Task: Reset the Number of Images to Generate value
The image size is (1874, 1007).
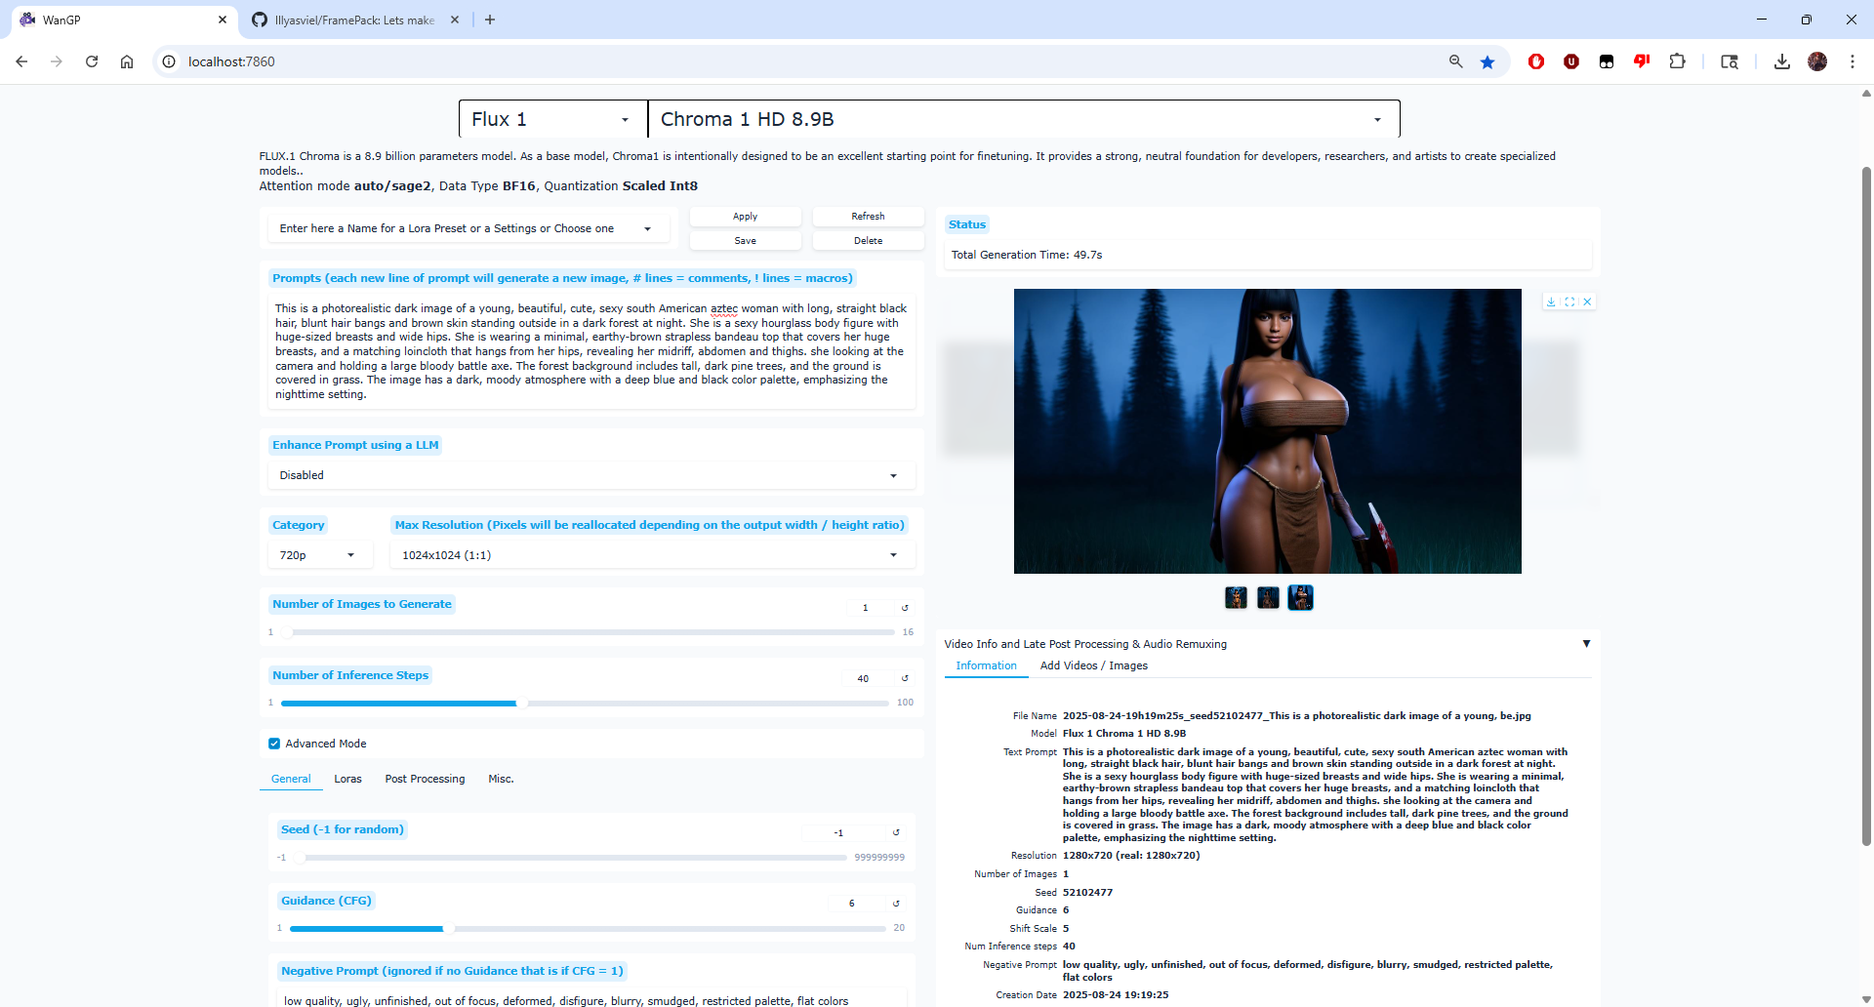Action: (x=905, y=608)
